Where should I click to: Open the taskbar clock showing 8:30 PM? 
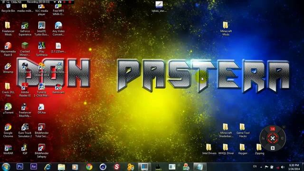pos(294,167)
